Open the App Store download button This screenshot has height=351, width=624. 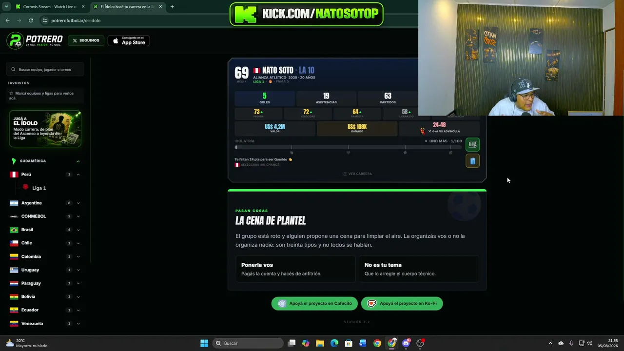coord(129,41)
